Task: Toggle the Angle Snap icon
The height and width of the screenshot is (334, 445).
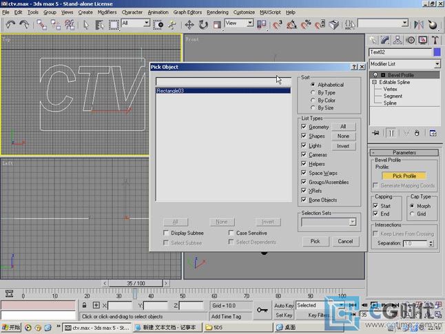Action: pos(291,25)
